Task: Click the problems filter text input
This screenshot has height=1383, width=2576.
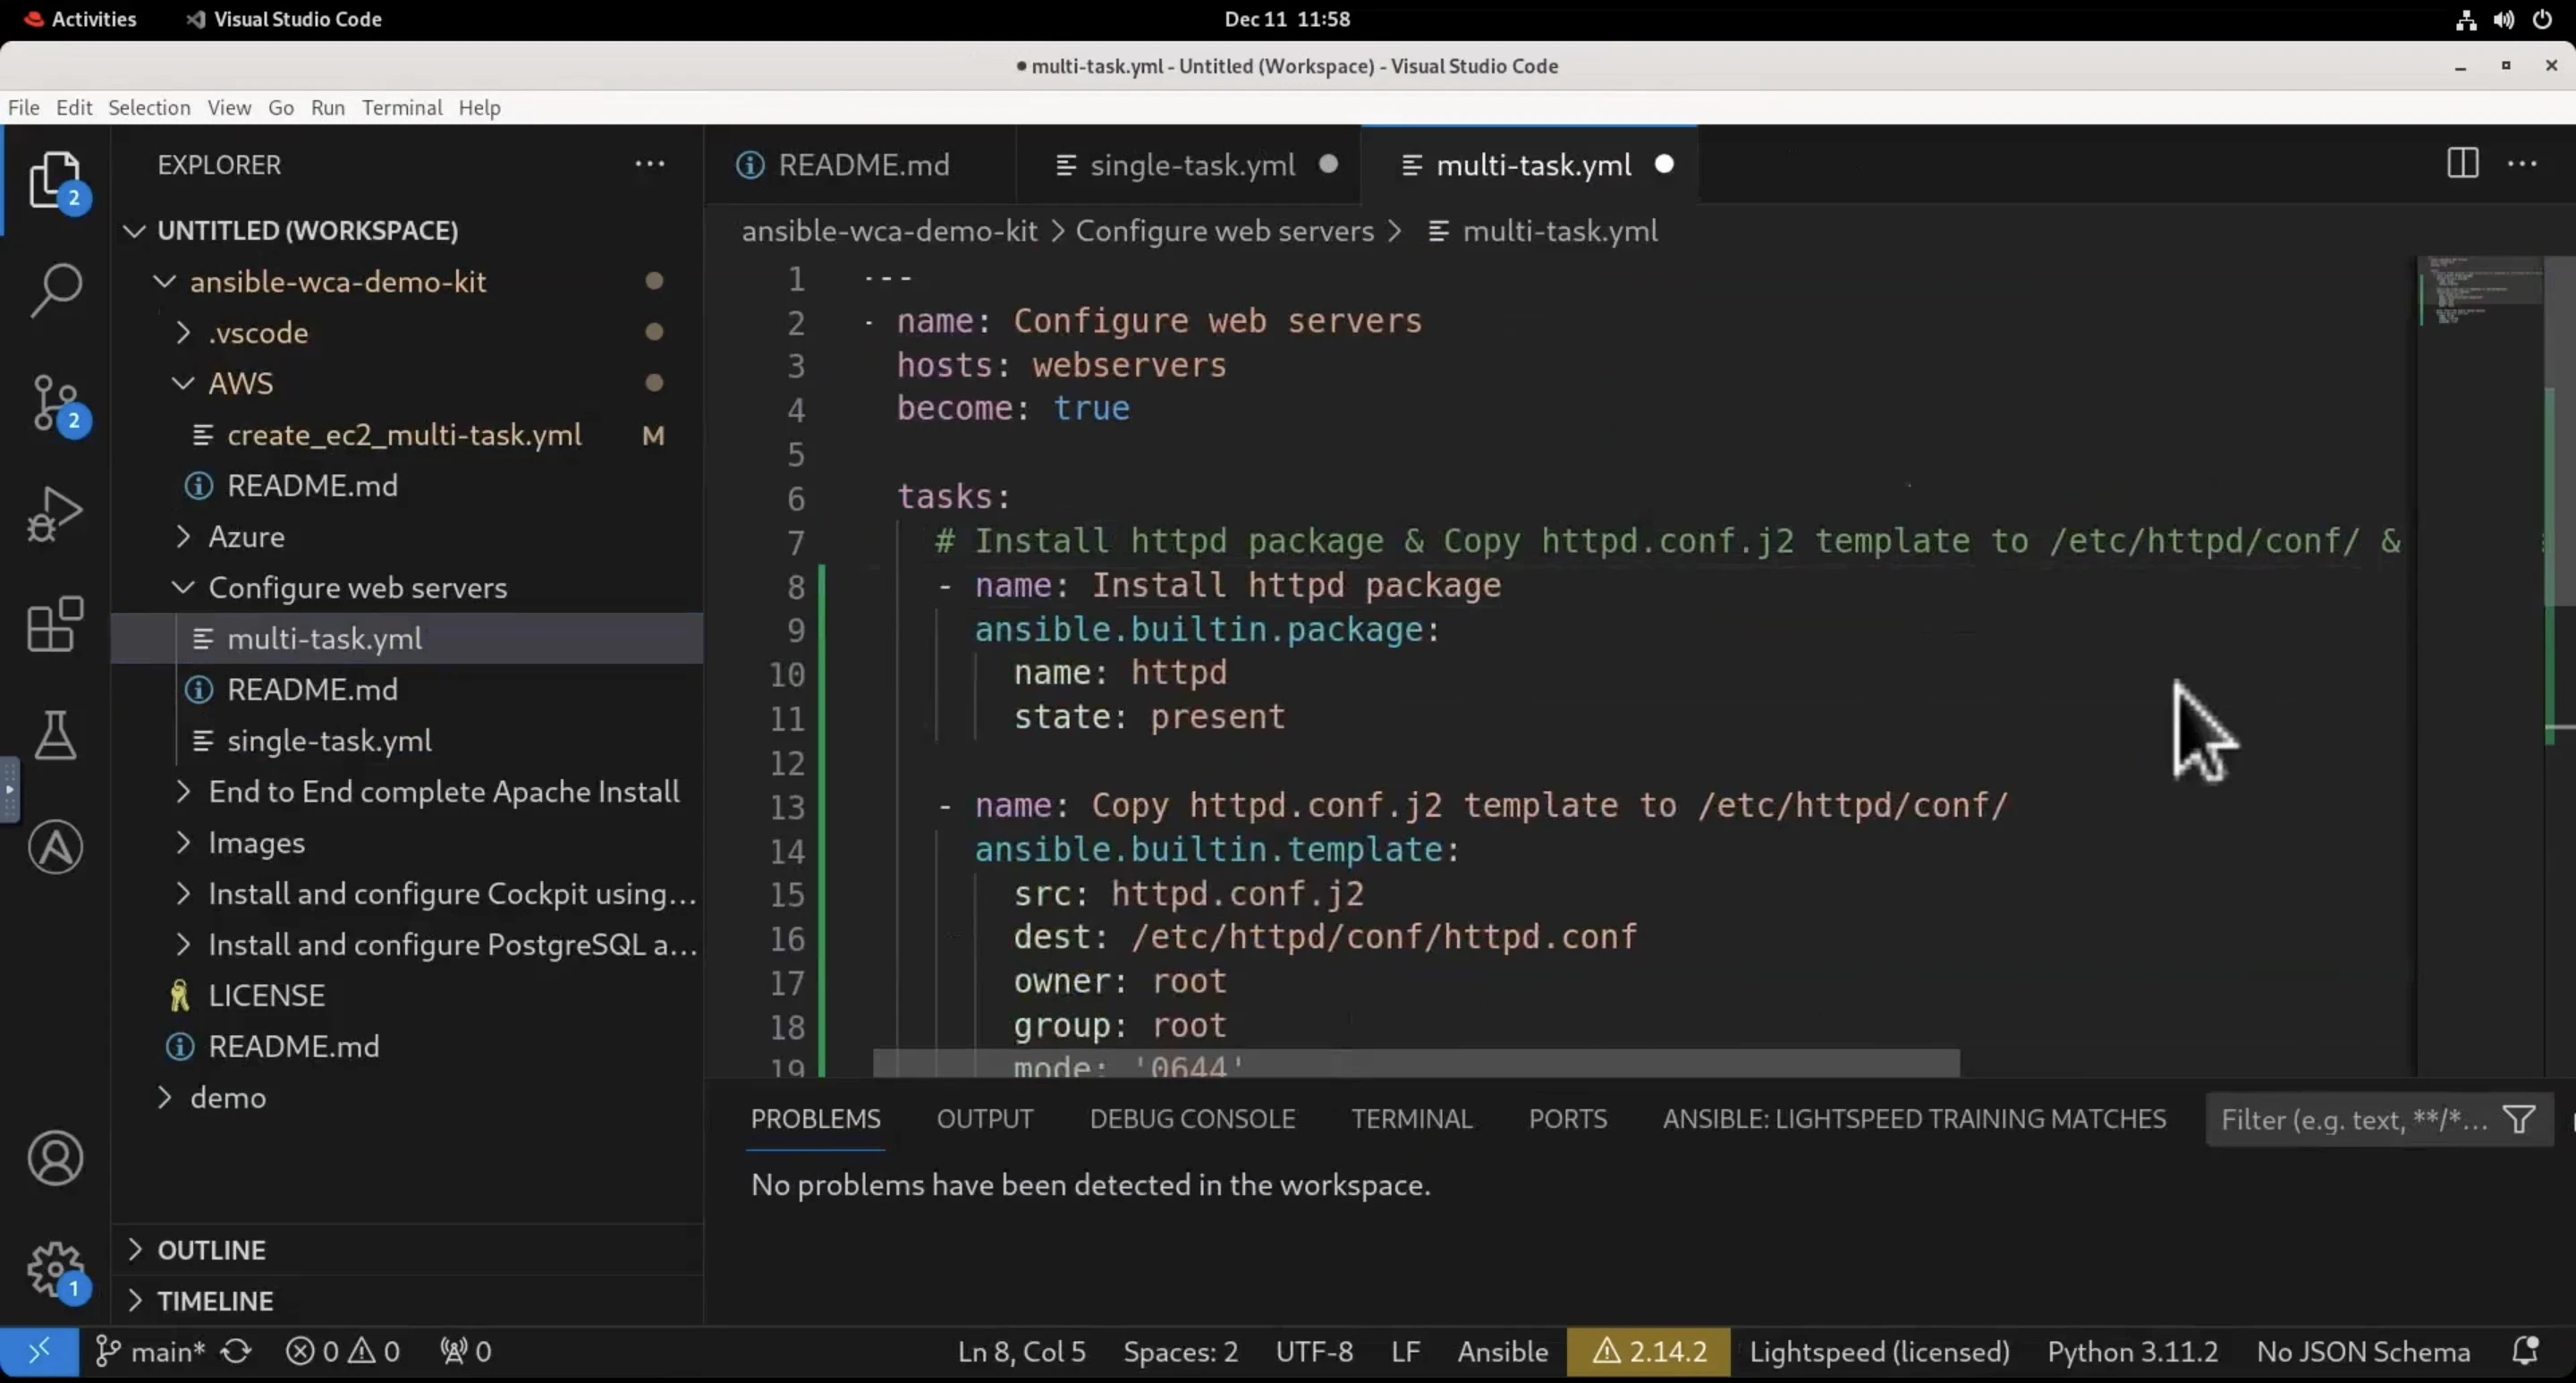Action: click(x=2355, y=1119)
